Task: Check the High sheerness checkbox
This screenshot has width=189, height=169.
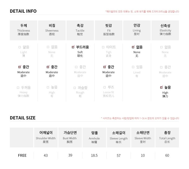Action: [x=48, y=87]
